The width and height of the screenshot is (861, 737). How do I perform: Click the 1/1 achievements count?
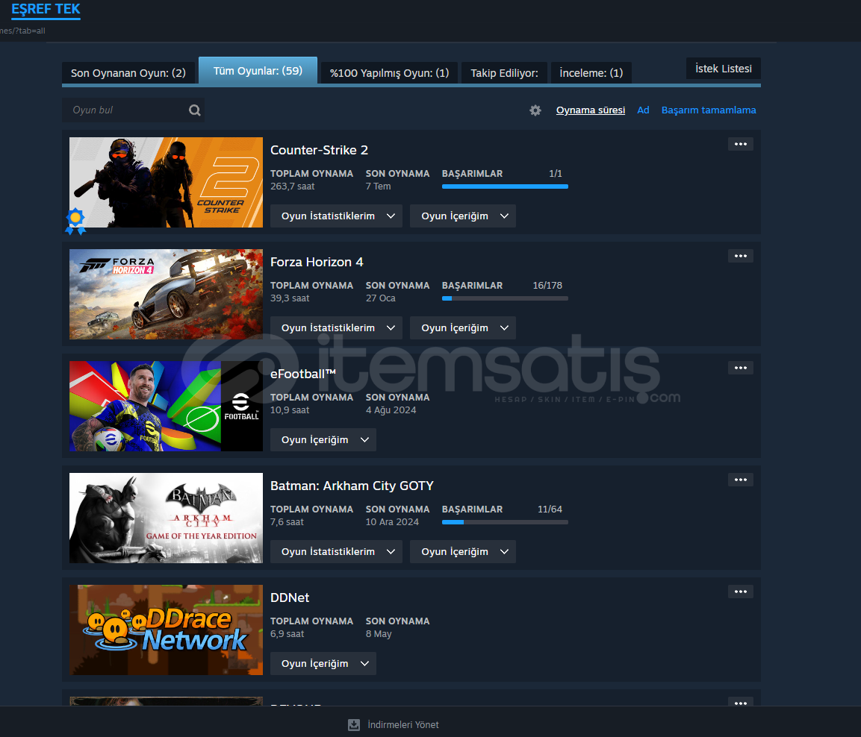pos(556,174)
